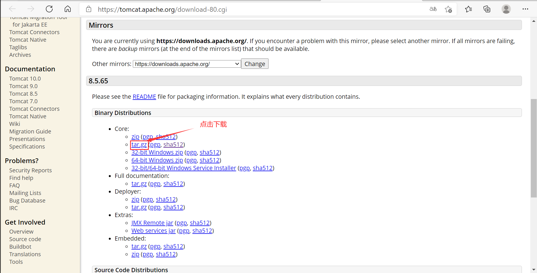
Task: Open Tools in the sidebar
Action: pyautogui.click(x=16, y=262)
